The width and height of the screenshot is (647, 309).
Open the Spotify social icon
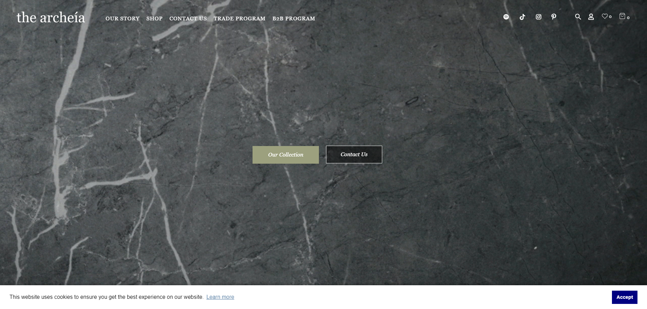pos(506,17)
